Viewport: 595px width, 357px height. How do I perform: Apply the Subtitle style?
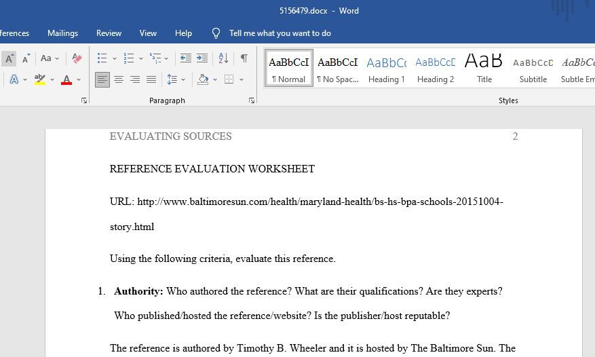pos(533,69)
